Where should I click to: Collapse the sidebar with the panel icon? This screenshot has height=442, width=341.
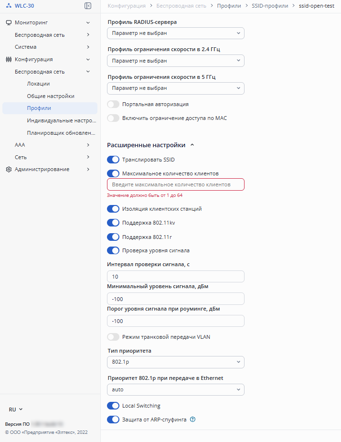click(88, 6)
